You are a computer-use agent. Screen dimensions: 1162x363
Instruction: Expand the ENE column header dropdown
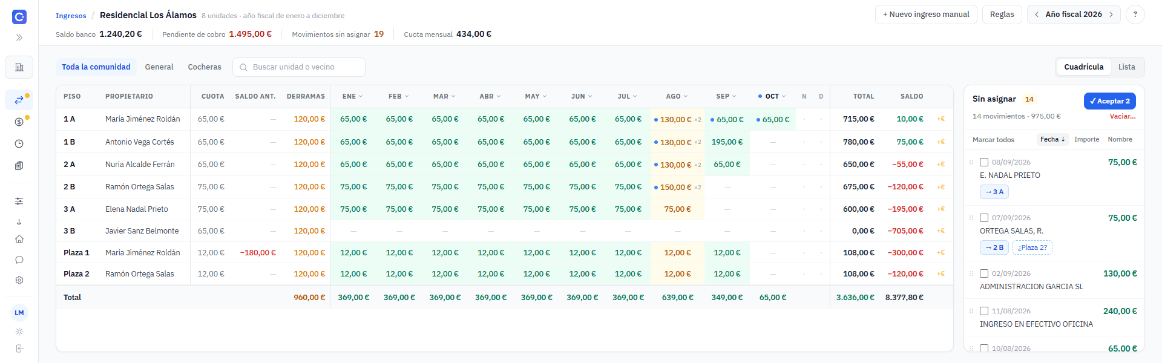353,97
